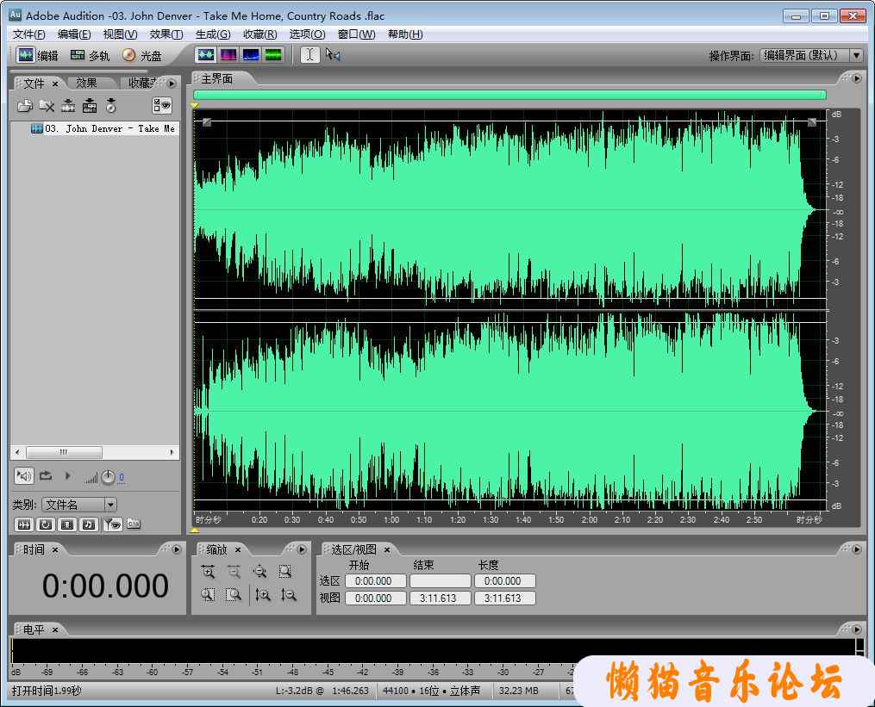Switch to the 收藏 panel tab
The width and height of the screenshot is (875, 707).
tap(140, 83)
